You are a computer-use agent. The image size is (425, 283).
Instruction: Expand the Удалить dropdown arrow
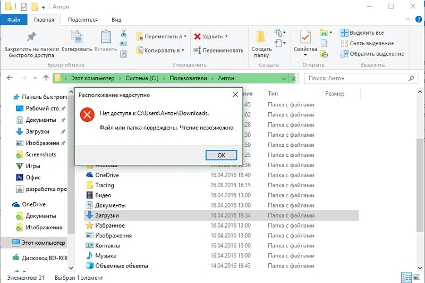227,36
